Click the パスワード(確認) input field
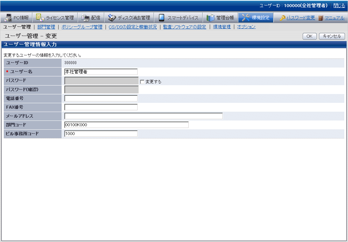Screen dimensions: 348x242 pos(101,89)
